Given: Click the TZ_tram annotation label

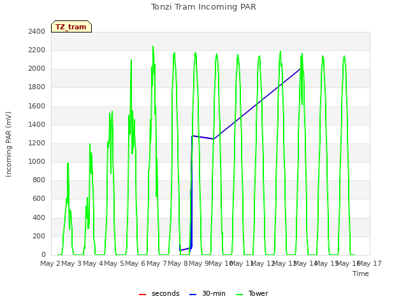Looking at the screenshot, I should (x=71, y=27).
